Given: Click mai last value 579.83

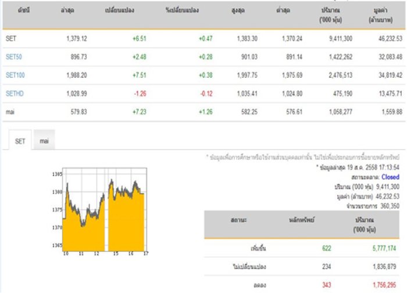Looking at the screenshot, I should pos(79,112).
